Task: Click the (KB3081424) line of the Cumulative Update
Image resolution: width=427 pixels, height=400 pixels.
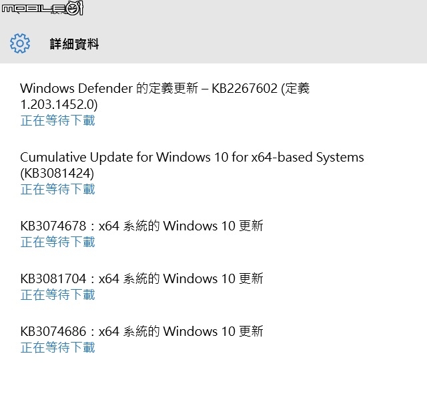Action: [x=57, y=174]
